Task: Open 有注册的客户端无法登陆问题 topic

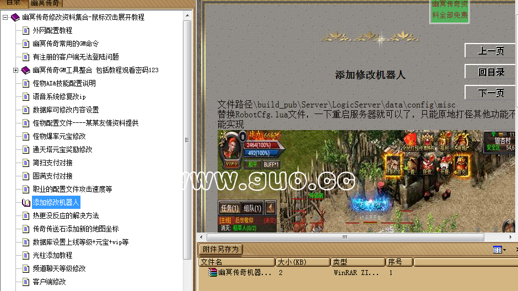Action: click(75, 57)
